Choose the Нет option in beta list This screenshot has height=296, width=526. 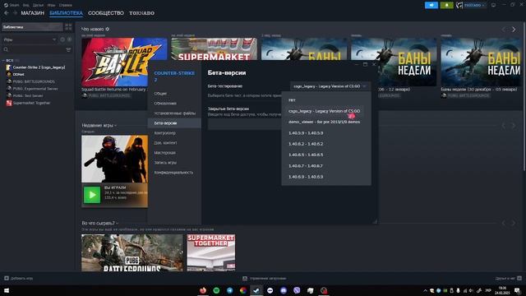pos(326,100)
